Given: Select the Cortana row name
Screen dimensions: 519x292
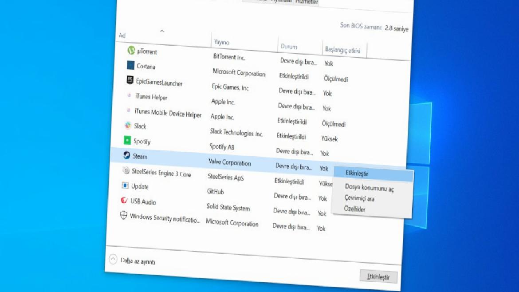Looking at the screenshot, I should tap(146, 67).
